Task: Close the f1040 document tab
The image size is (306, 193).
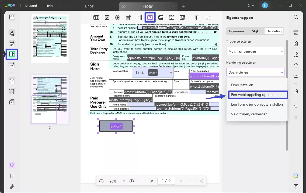Action: click(x=173, y=6)
